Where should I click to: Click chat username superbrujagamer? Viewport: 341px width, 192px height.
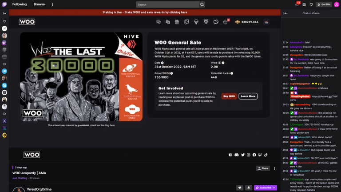[300, 84]
